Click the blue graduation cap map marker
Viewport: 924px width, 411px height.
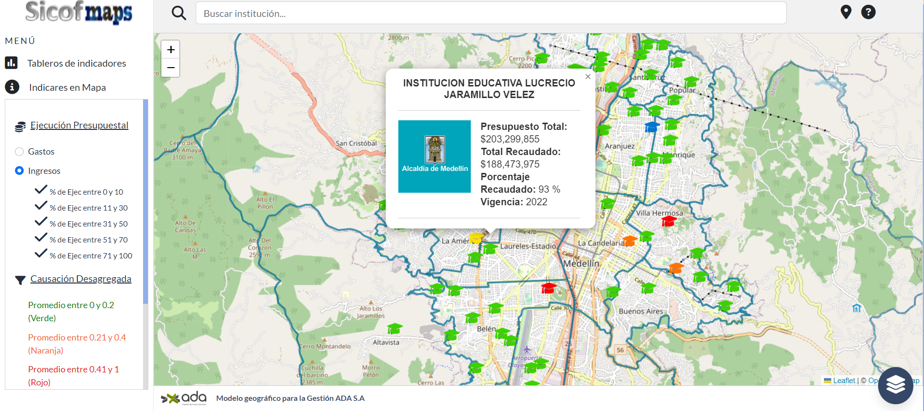click(x=652, y=127)
